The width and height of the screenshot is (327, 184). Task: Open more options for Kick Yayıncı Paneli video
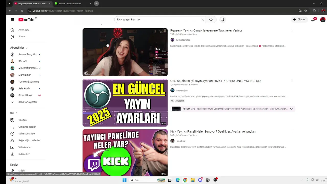click(x=292, y=131)
